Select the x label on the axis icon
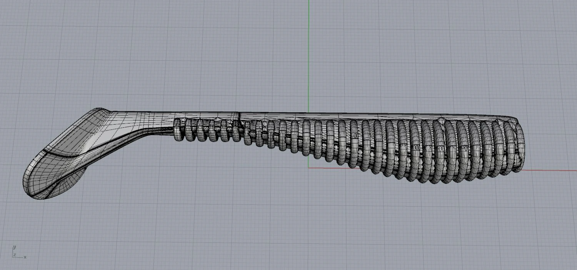Screen dimensions: 577x270 pyautogui.click(x=25, y=257)
